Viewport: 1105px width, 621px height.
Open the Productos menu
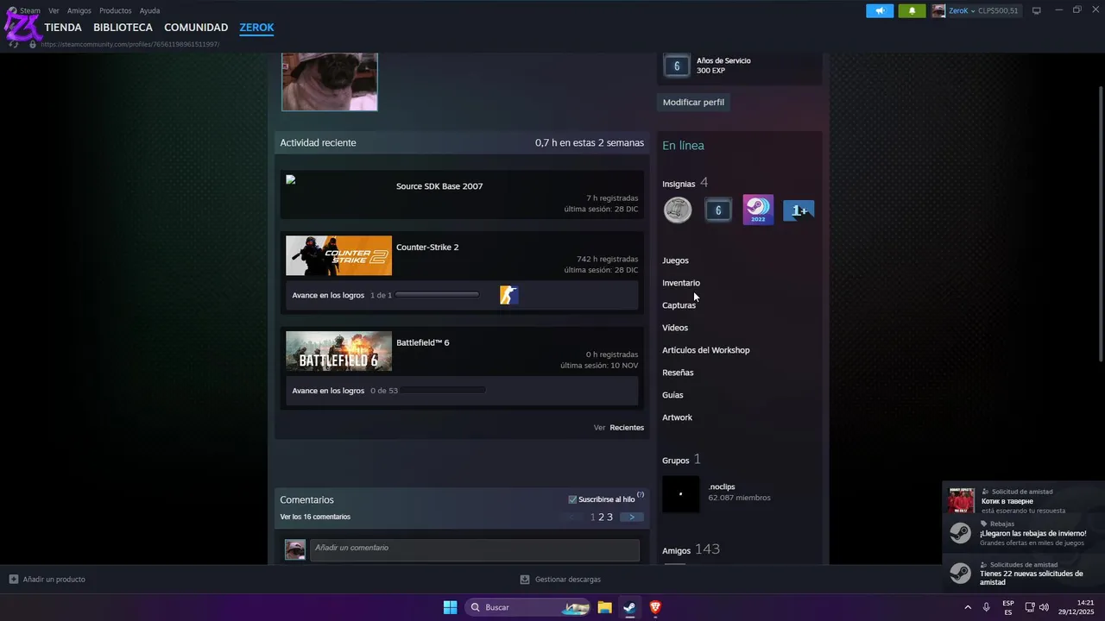pyautogui.click(x=116, y=10)
